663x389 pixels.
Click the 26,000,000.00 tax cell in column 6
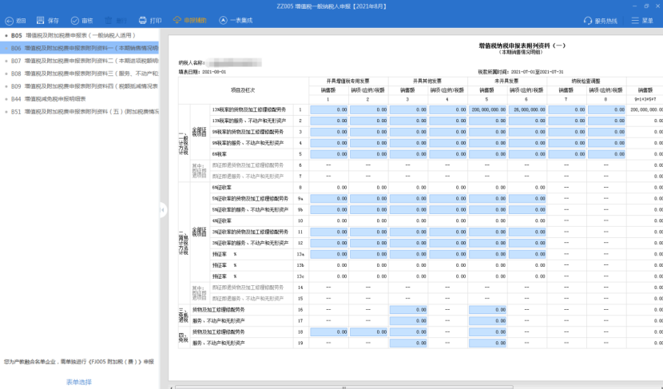(527, 109)
